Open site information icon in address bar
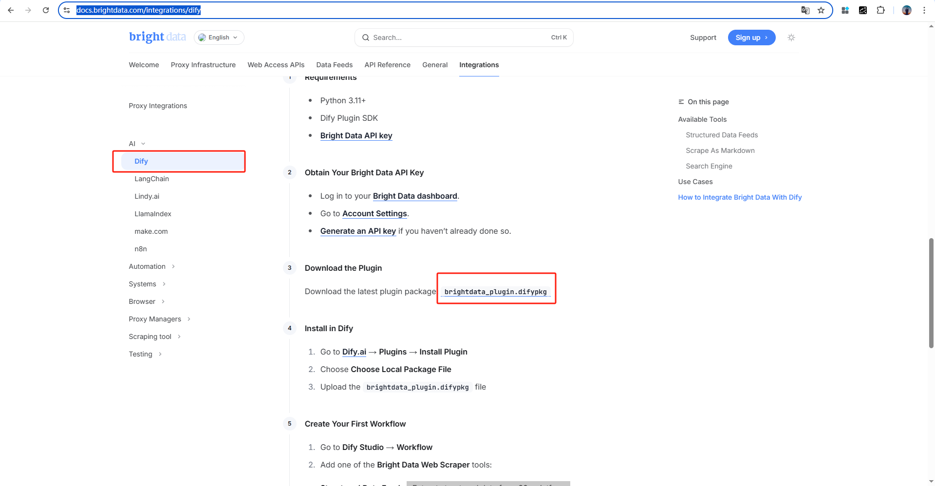935x486 pixels. click(67, 10)
